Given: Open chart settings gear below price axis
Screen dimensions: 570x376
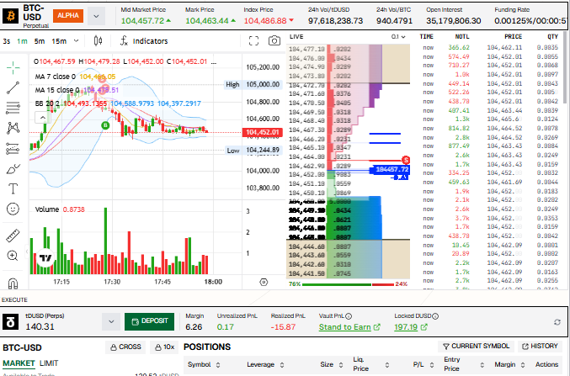Looking at the screenshot, I should (x=264, y=282).
